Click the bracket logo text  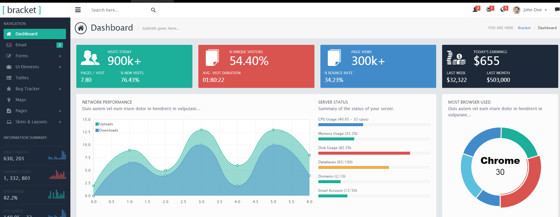22,10
